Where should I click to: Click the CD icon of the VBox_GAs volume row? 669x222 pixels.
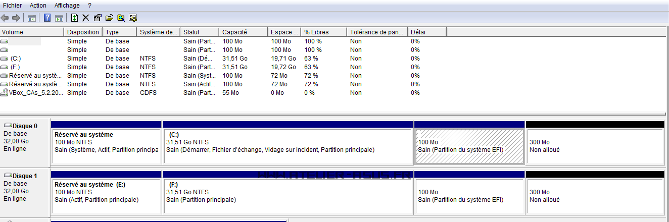pos(5,93)
